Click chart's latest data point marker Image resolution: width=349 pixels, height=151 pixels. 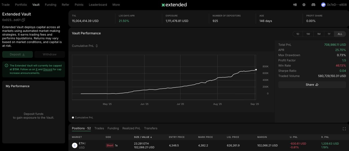tap(256, 70)
